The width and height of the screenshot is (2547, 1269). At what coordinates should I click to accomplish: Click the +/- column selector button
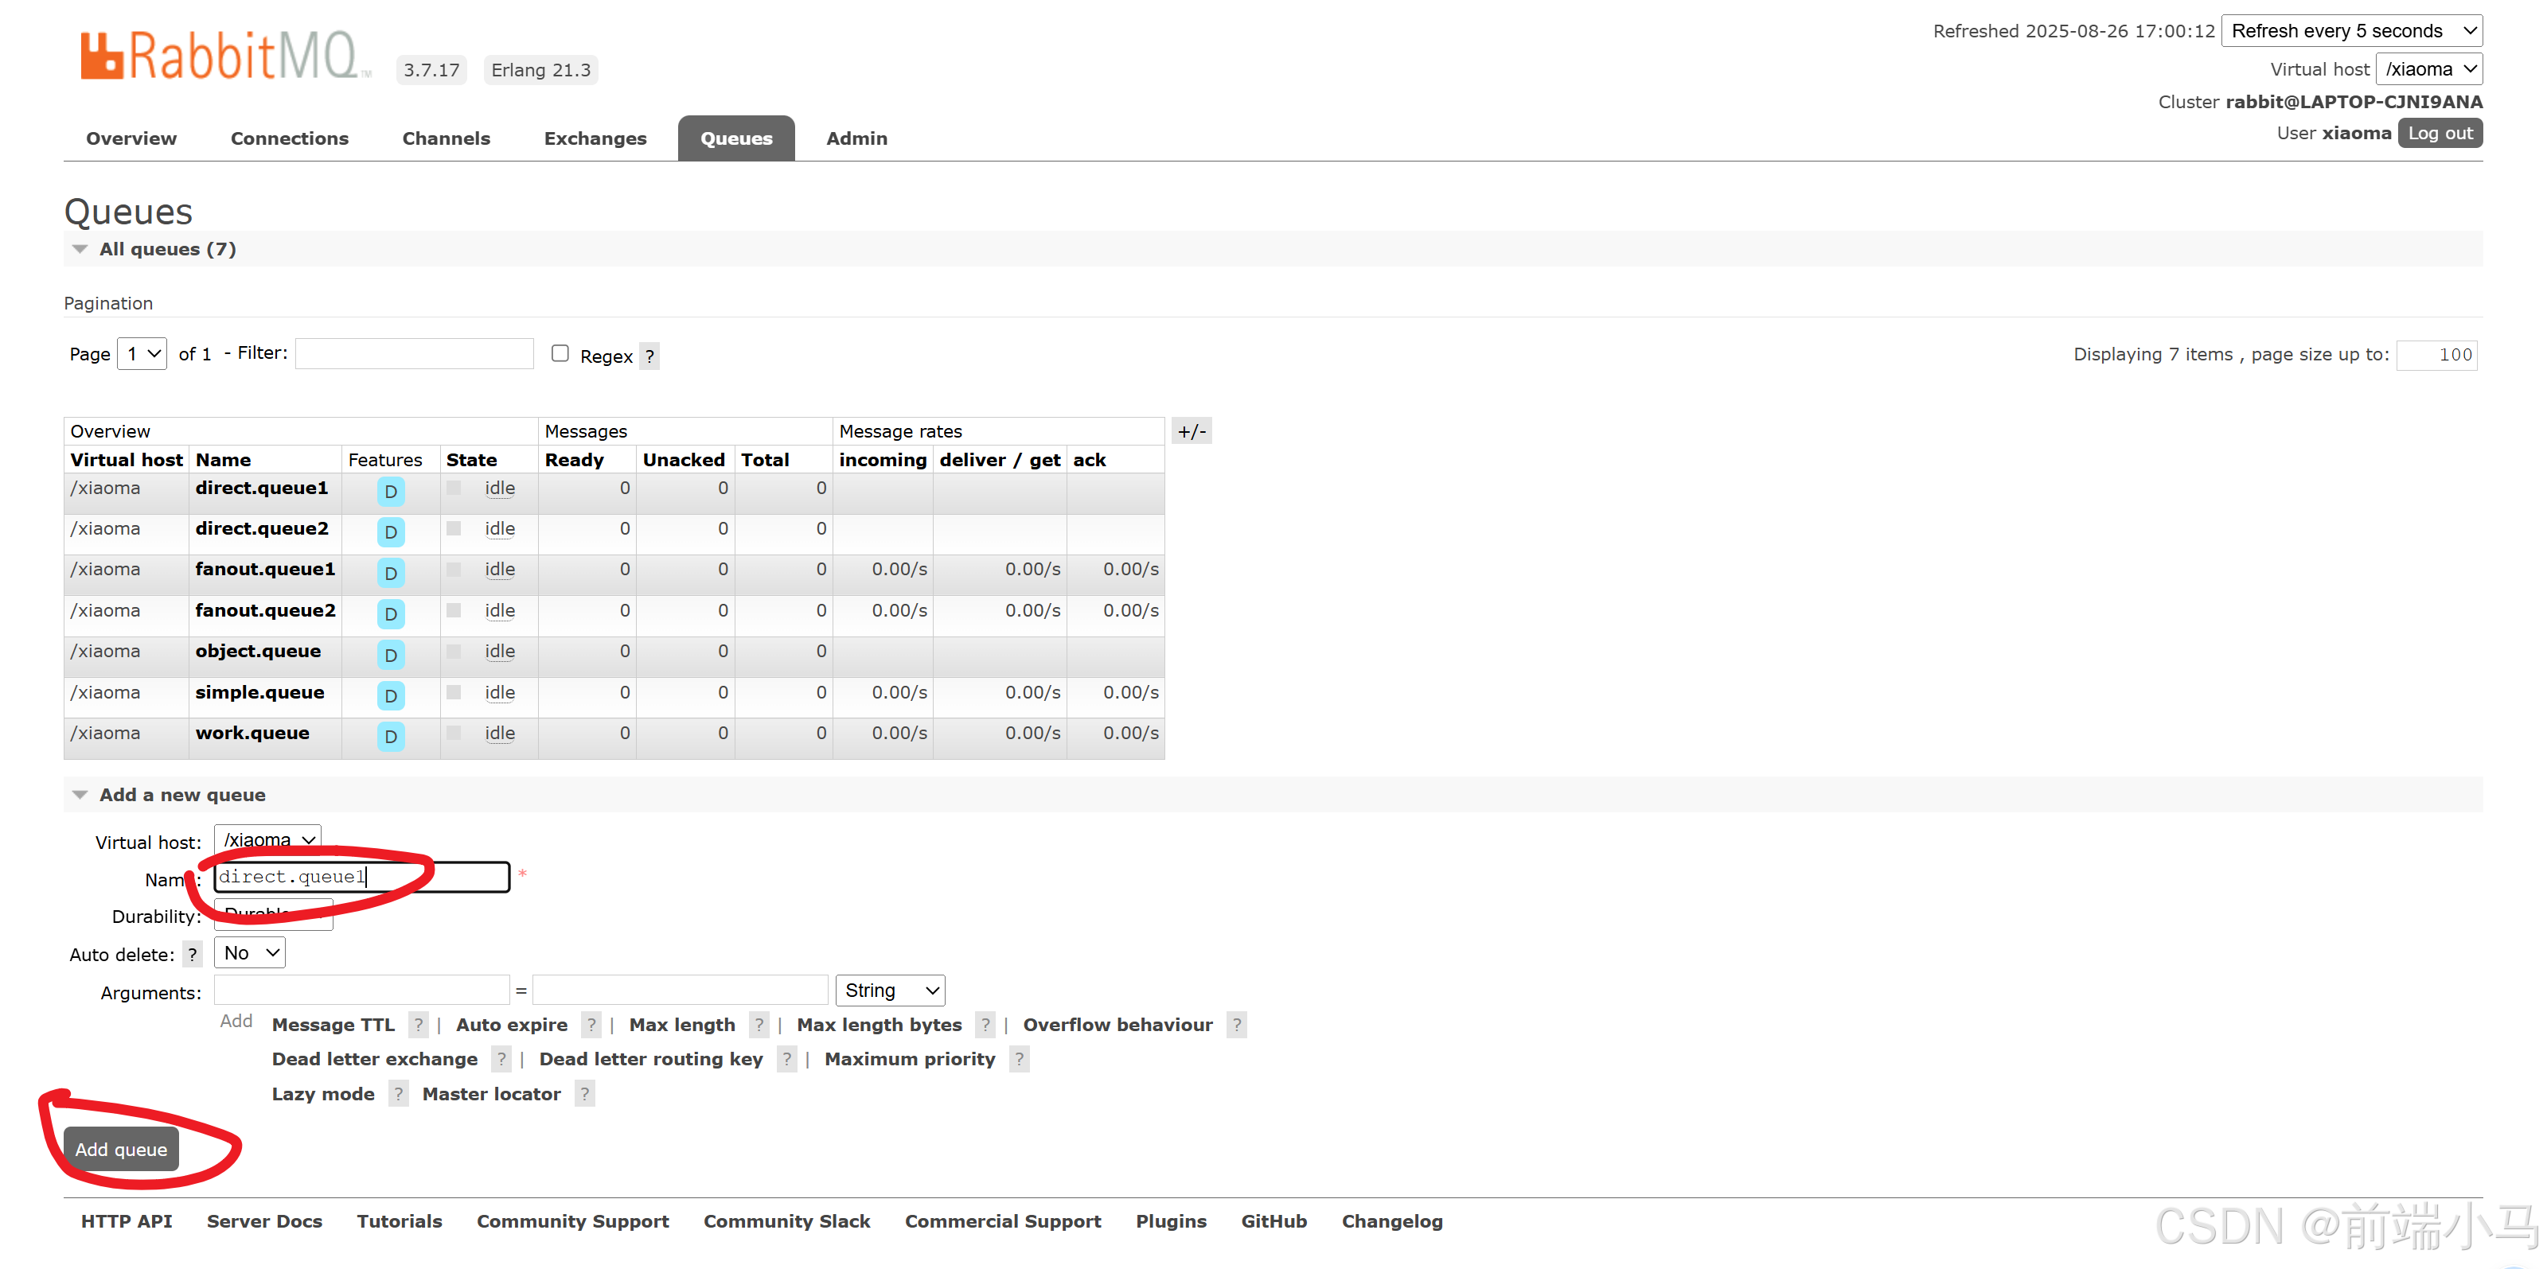[1192, 431]
